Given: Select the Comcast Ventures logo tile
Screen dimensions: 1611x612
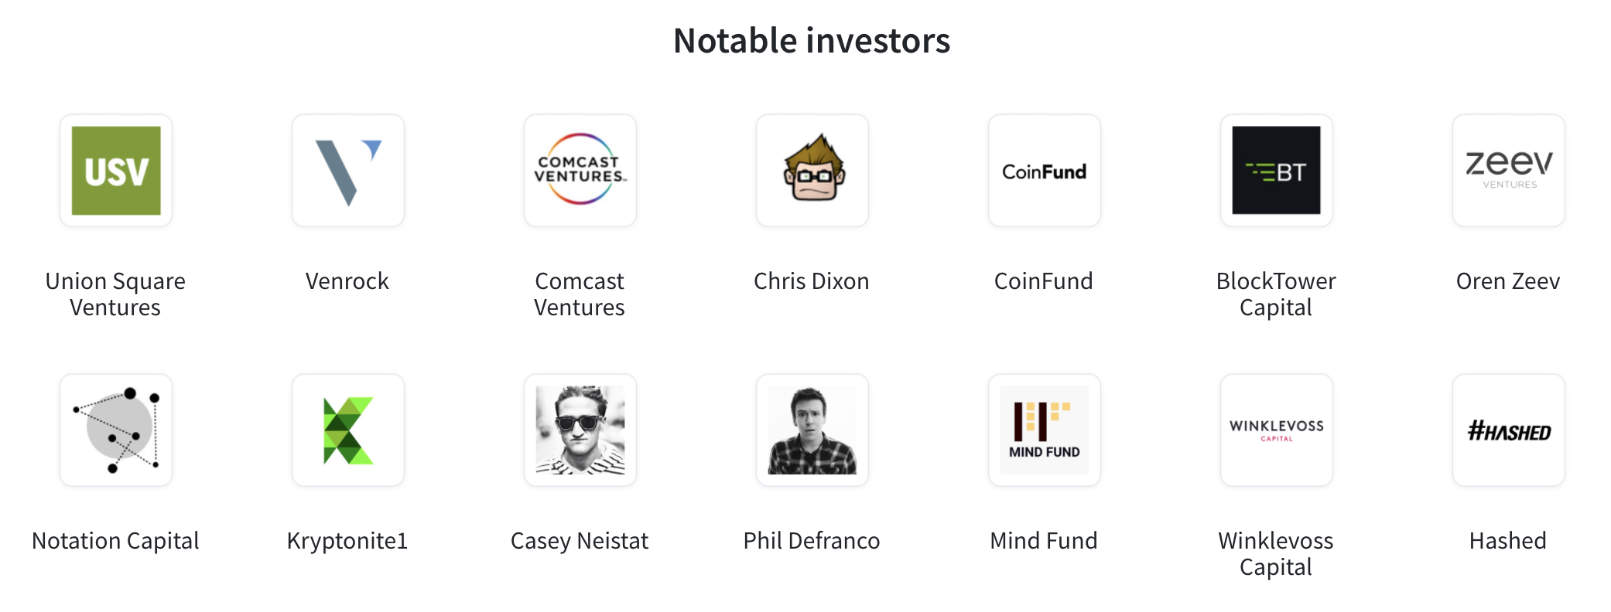Looking at the screenshot, I should pyautogui.click(x=580, y=171).
